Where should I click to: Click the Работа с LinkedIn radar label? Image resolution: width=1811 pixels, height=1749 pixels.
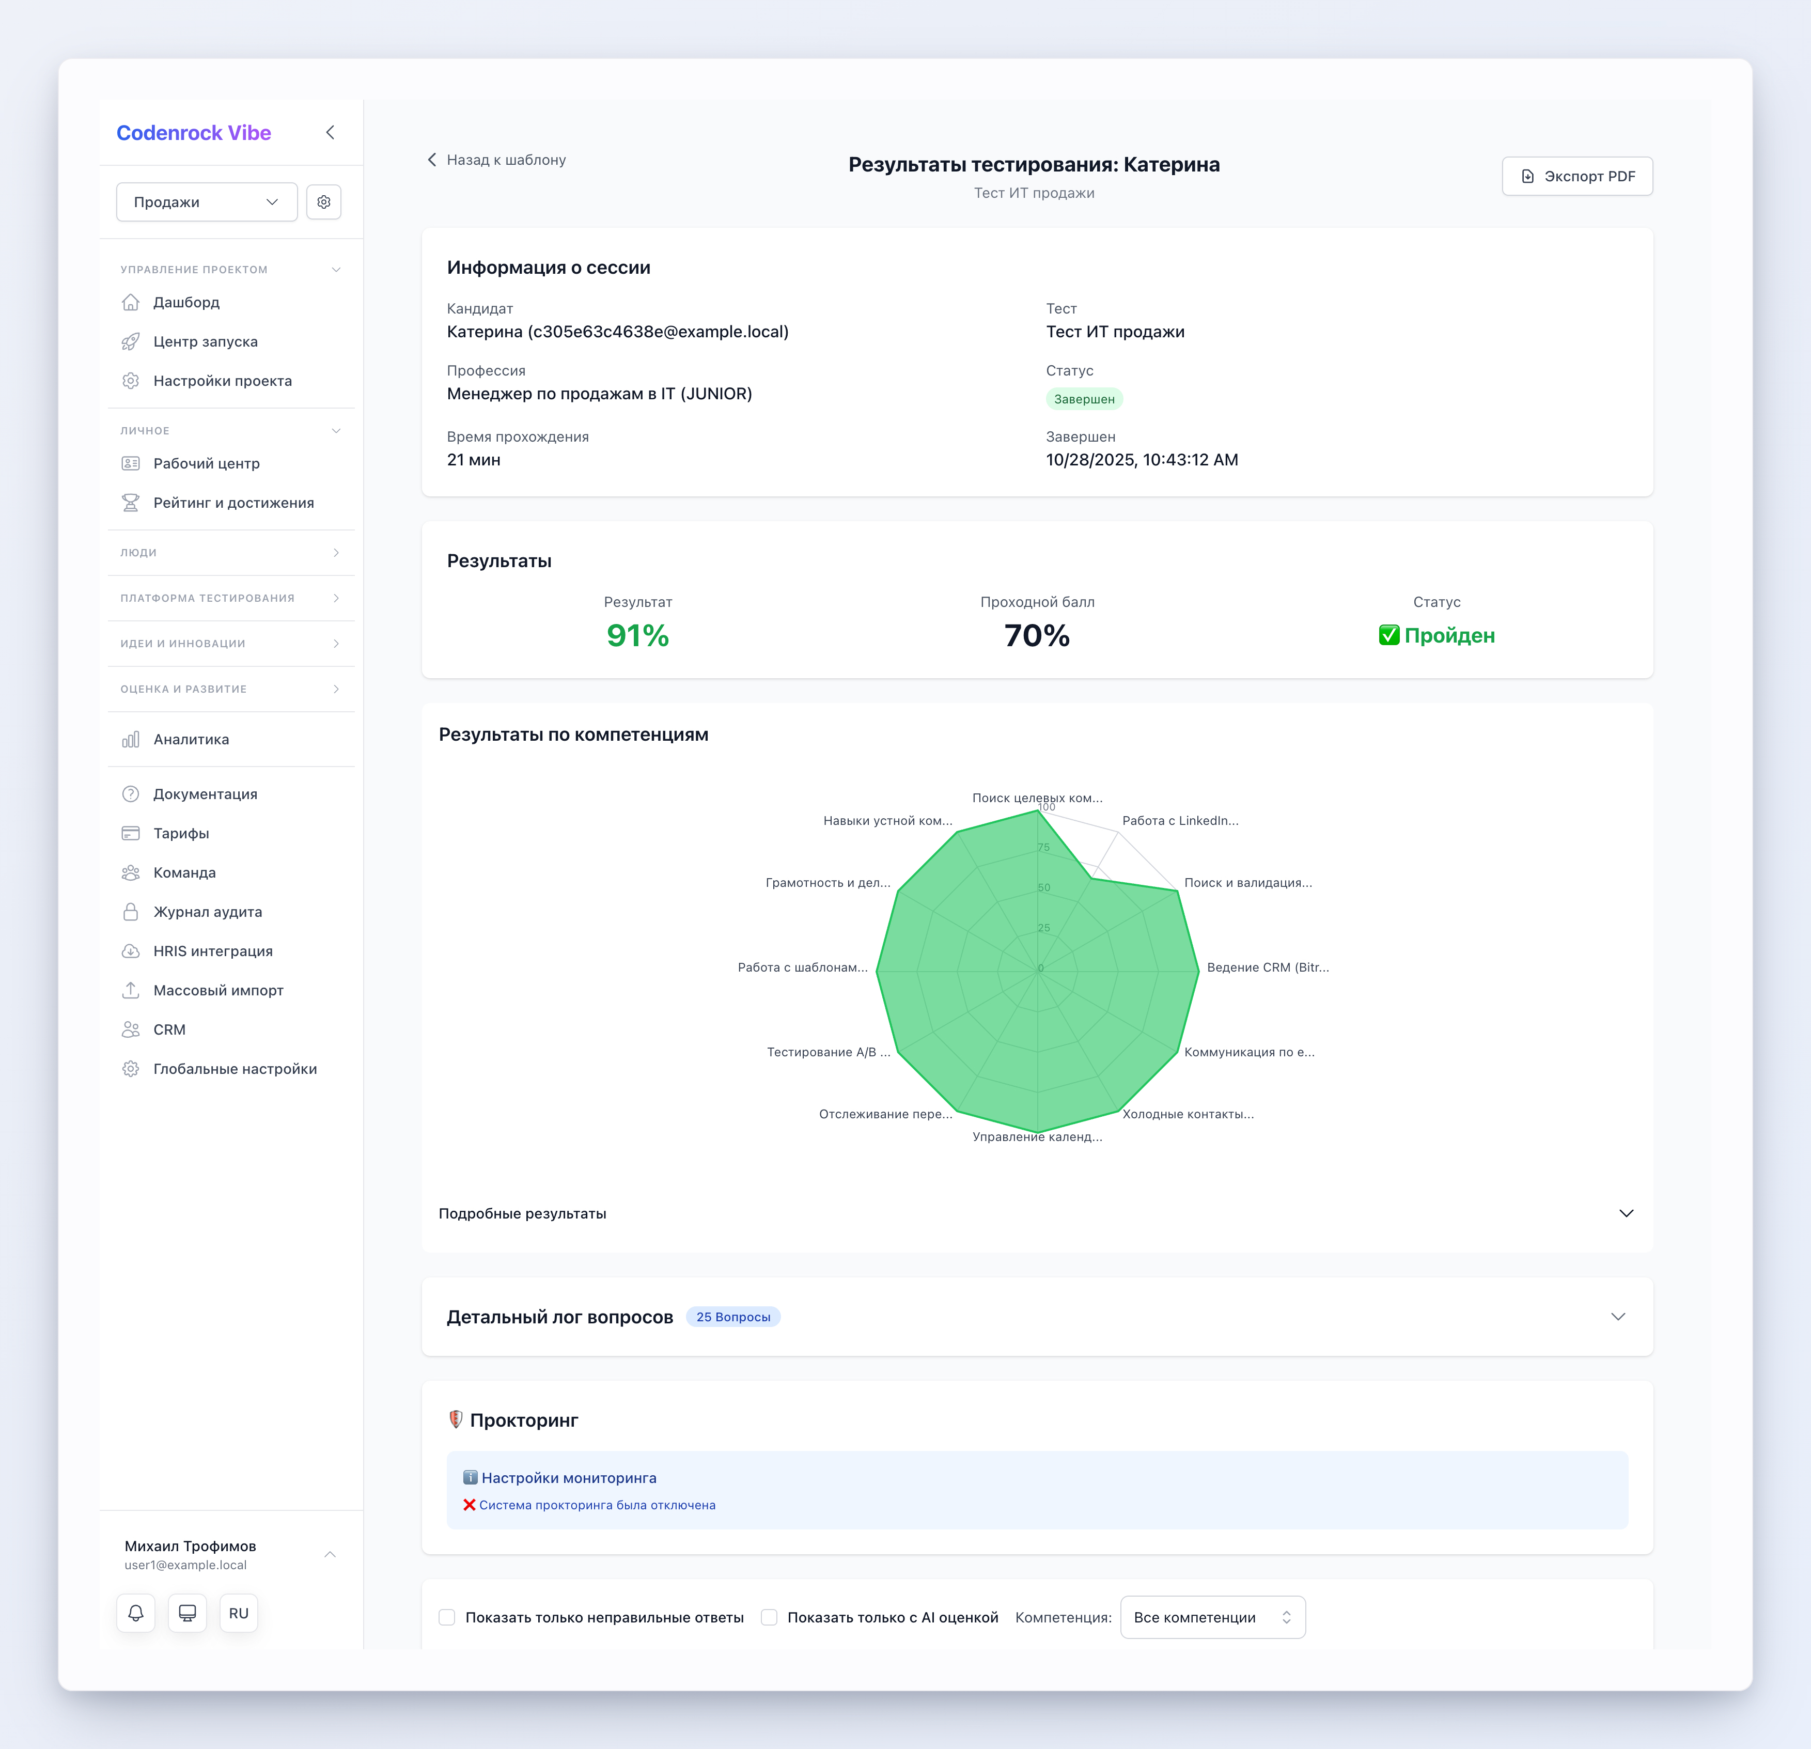(x=1181, y=820)
